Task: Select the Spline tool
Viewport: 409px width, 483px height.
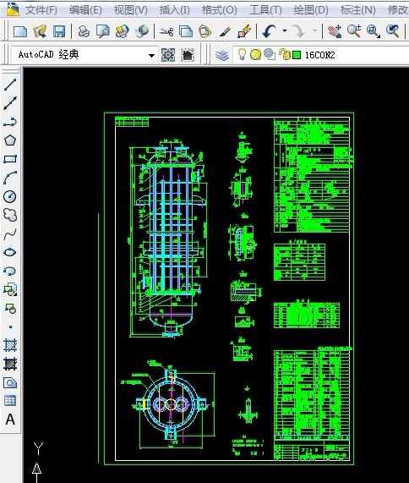Action: click(10, 234)
